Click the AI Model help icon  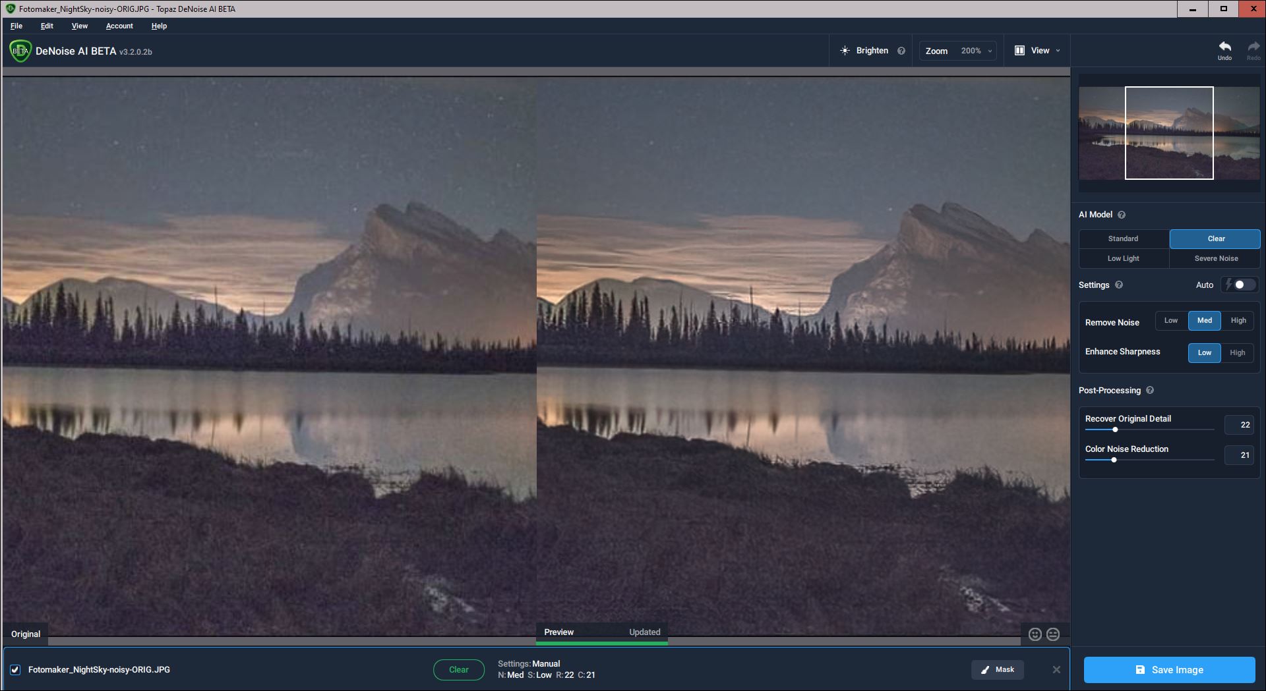click(1122, 215)
